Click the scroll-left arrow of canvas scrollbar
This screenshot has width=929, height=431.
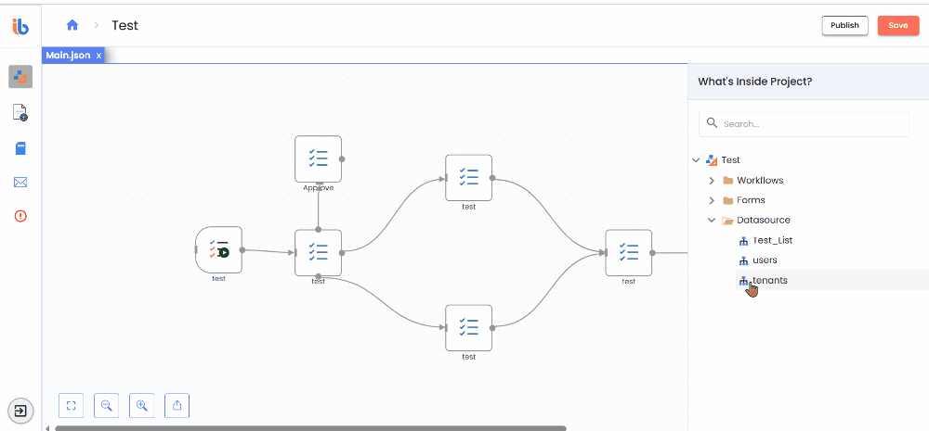pos(47,427)
